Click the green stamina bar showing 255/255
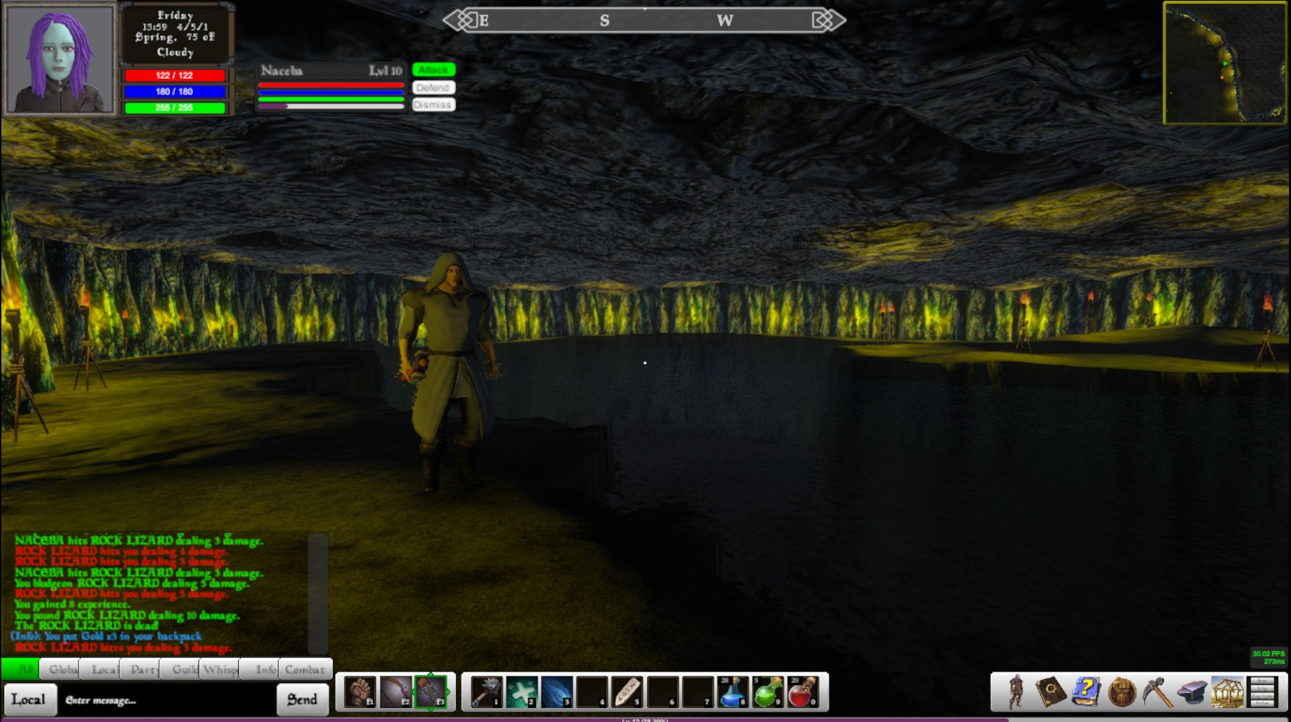 [x=174, y=108]
